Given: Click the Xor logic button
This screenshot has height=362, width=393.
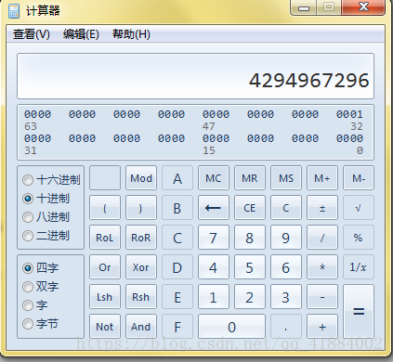Looking at the screenshot, I should [141, 267].
